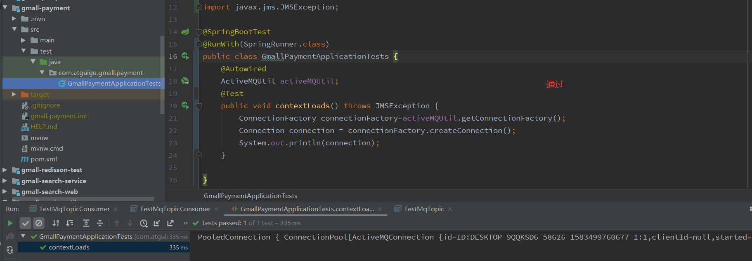Image resolution: width=752 pixels, height=261 pixels.
Task: Expand gmall-search-web module
Action: (x=5, y=191)
